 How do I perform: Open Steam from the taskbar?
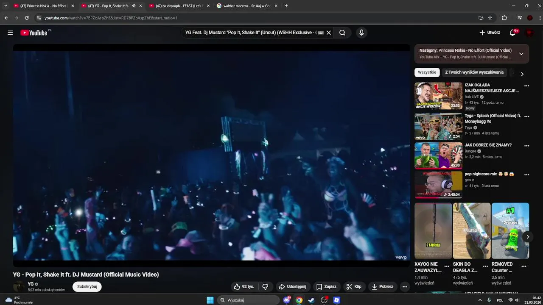pos(311,300)
